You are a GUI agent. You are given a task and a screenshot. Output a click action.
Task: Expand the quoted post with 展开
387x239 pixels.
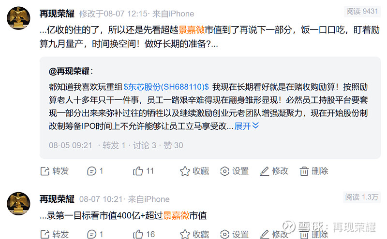[247, 126]
